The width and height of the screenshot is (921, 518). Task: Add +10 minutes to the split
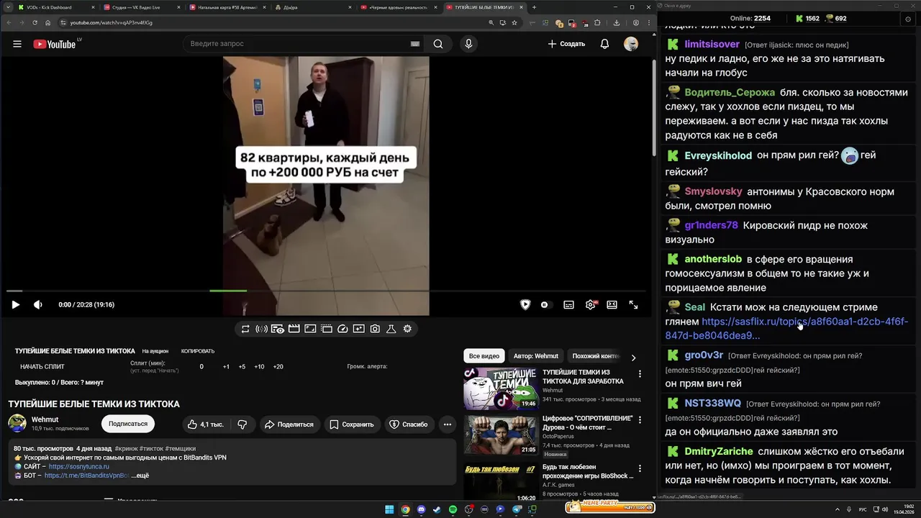[x=259, y=366]
